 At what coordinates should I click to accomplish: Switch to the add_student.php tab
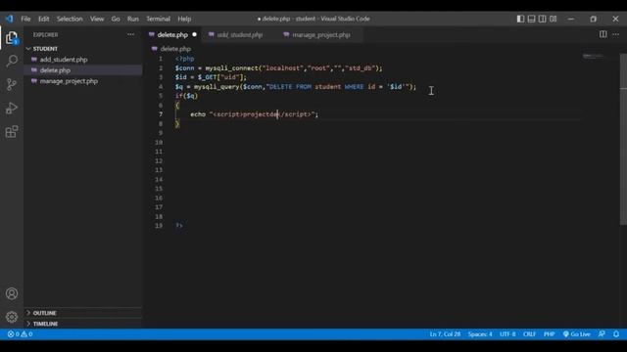(x=239, y=35)
